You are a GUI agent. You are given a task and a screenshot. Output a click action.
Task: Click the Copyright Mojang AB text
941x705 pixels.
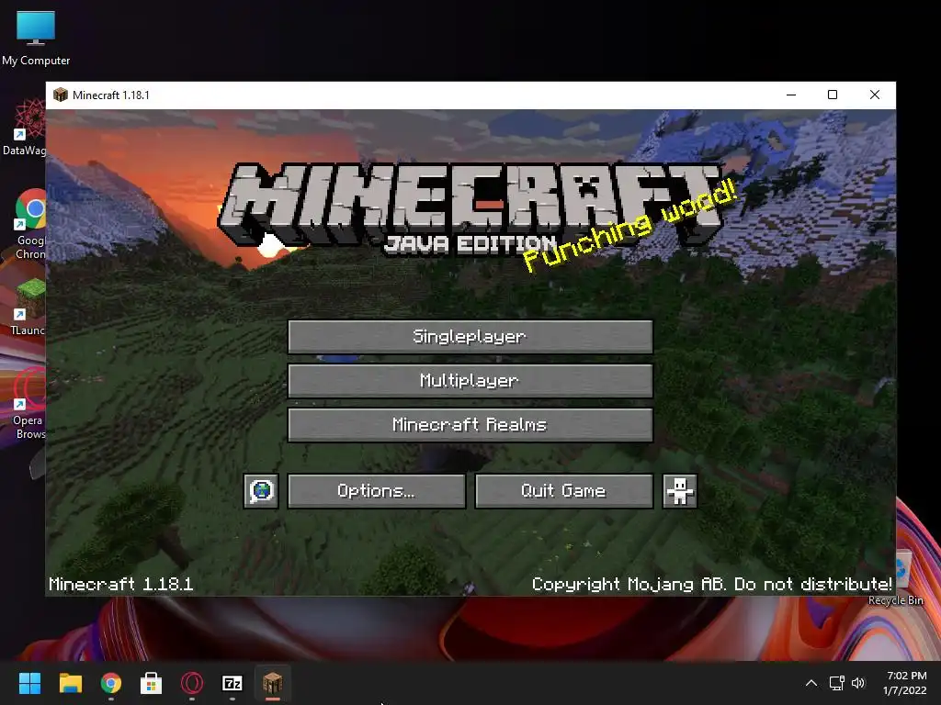(x=712, y=584)
